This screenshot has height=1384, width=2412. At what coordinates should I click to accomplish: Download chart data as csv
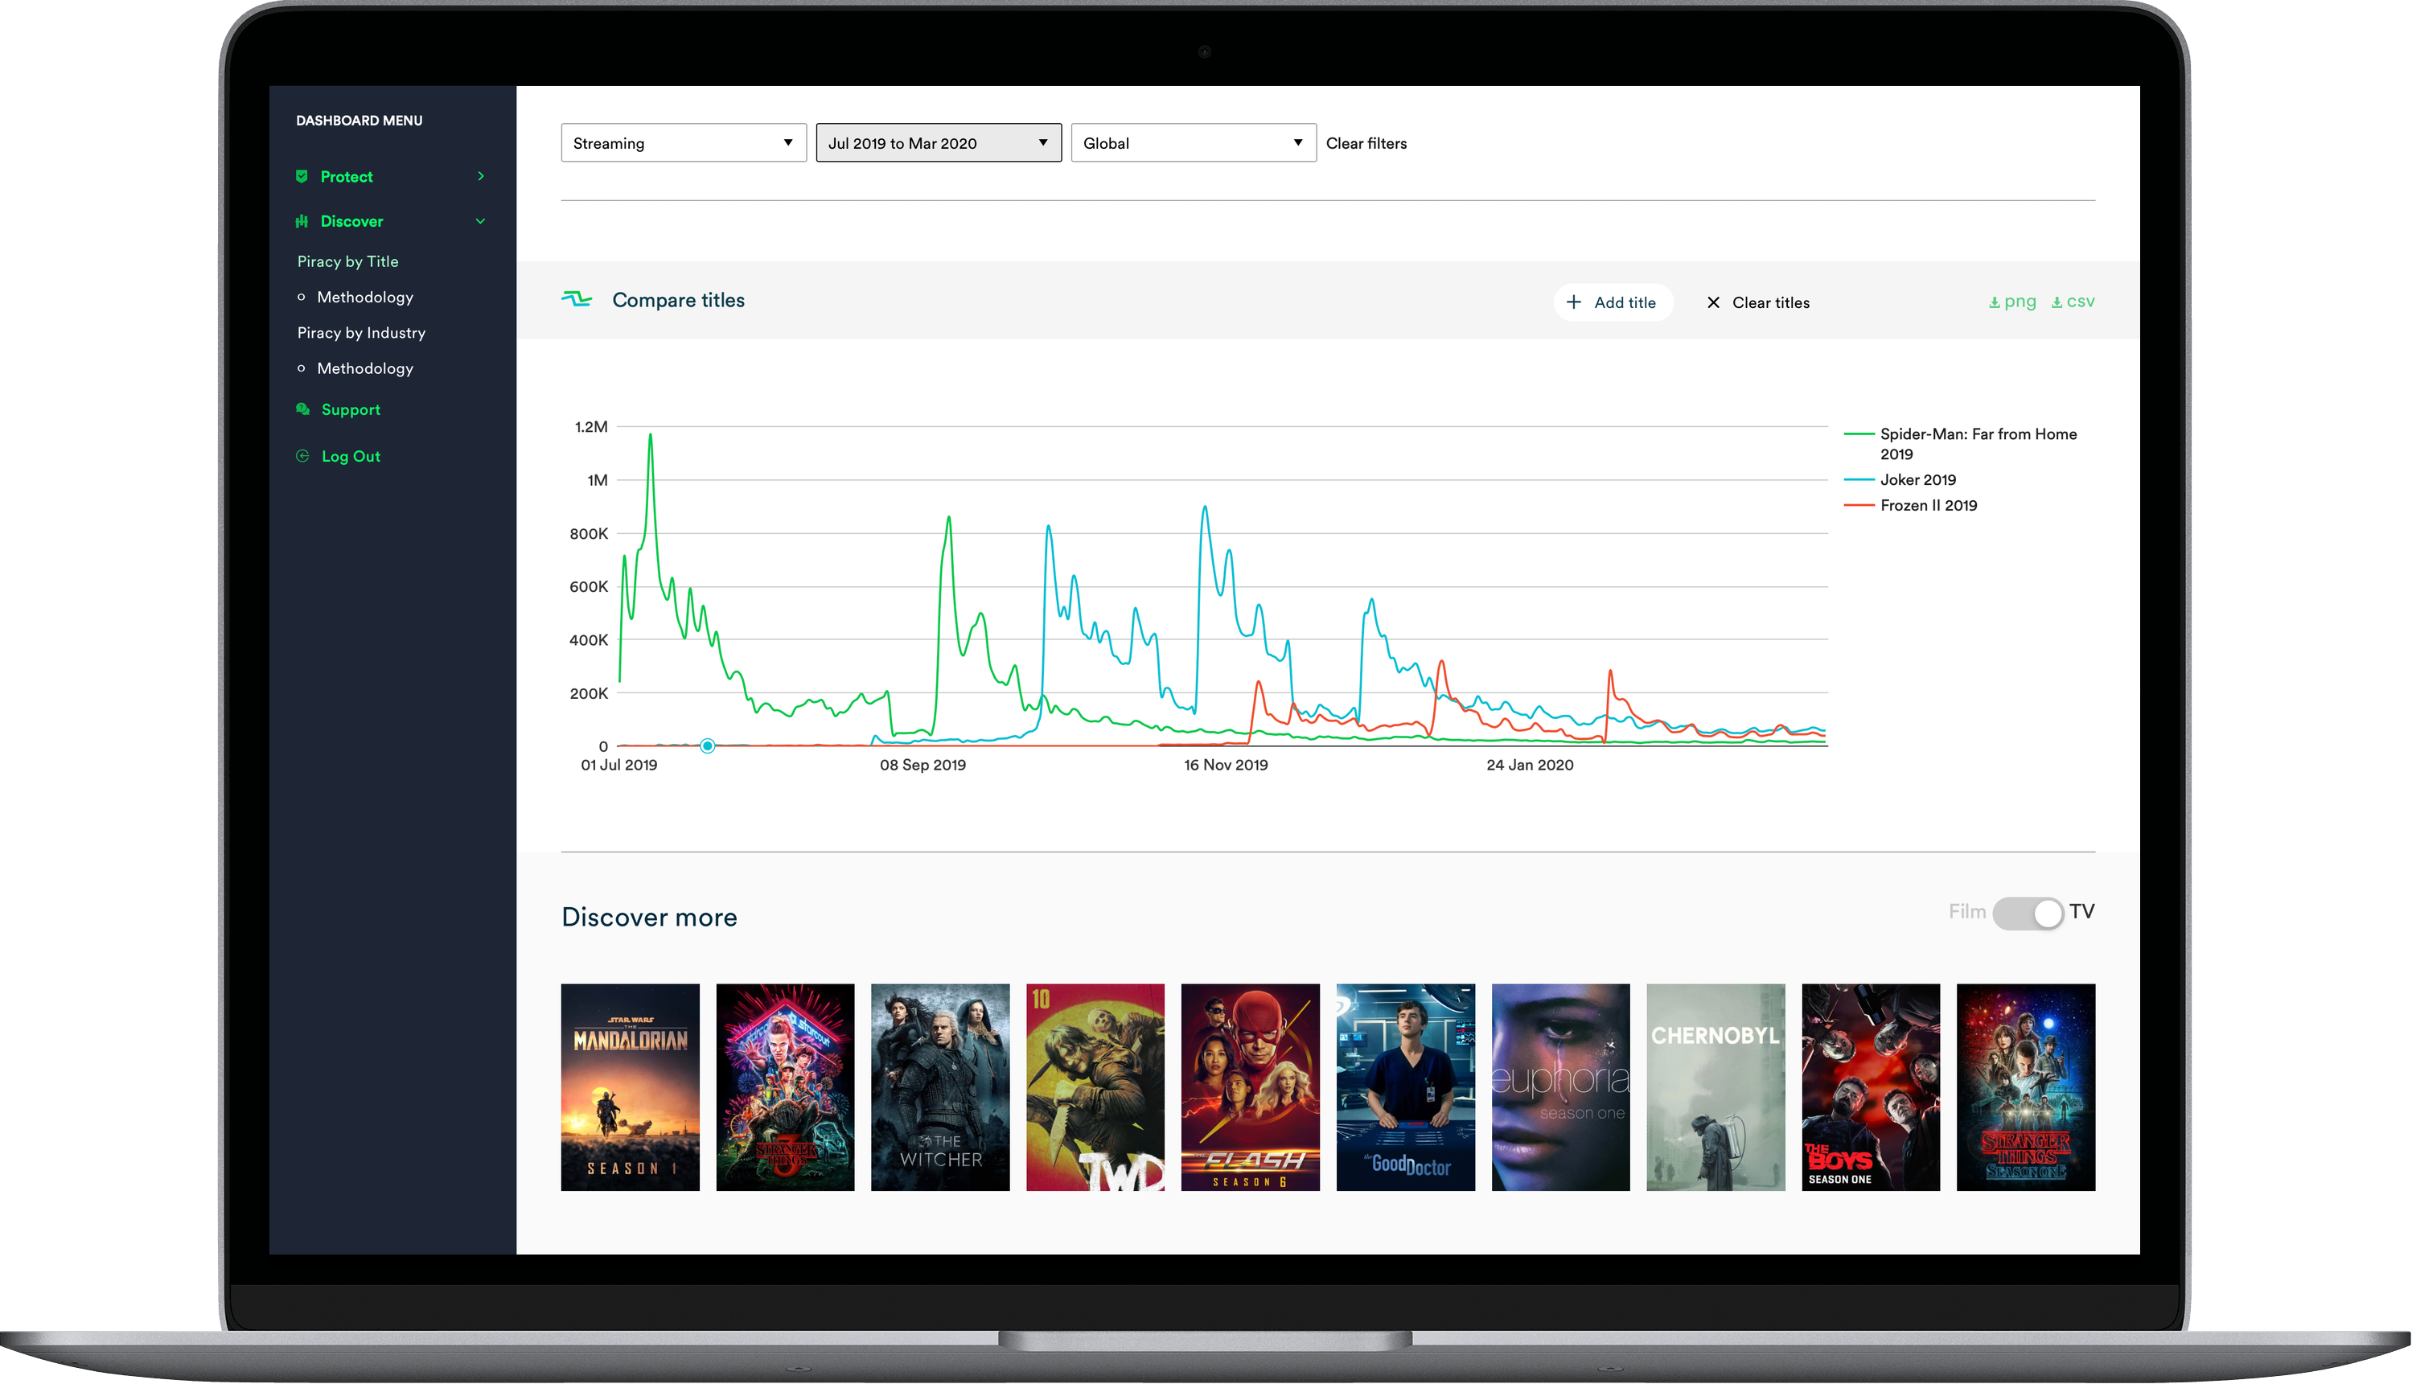(2072, 302)
